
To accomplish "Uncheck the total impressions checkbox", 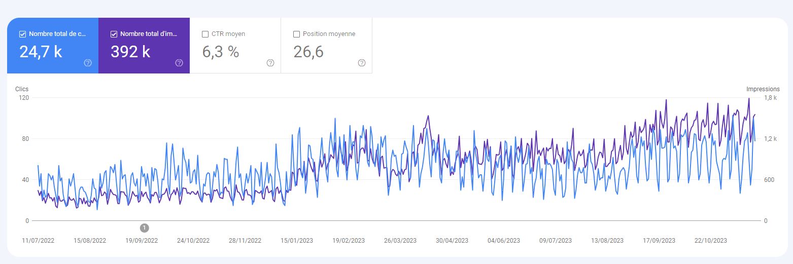I will click(114, 34).
